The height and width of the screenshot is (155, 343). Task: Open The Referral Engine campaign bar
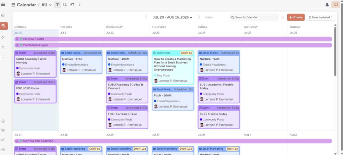pyautogui.click(x=173, y=45)
